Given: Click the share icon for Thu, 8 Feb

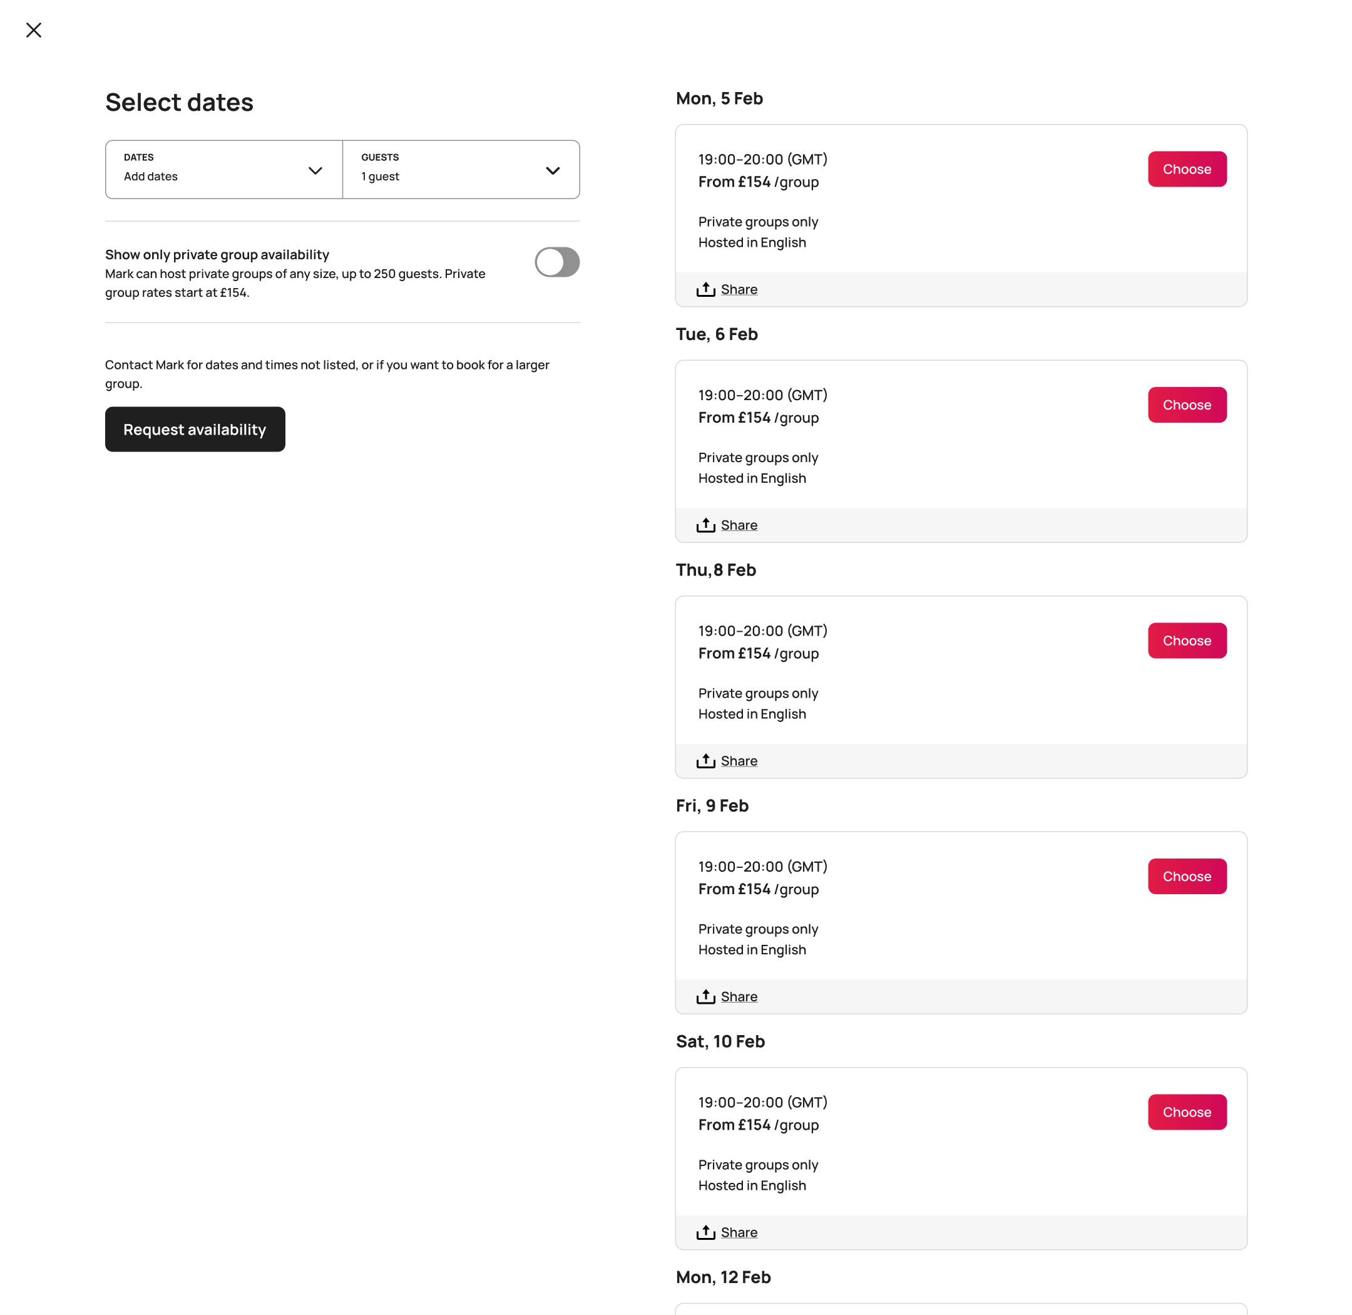Looking at the screenshot, I should coord(705,760).
